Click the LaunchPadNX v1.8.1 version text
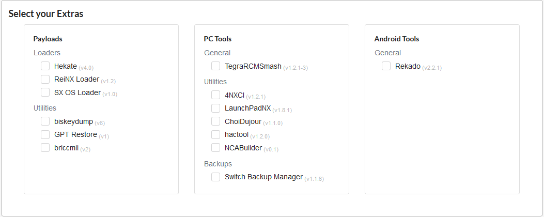 (x=282, y=110)
